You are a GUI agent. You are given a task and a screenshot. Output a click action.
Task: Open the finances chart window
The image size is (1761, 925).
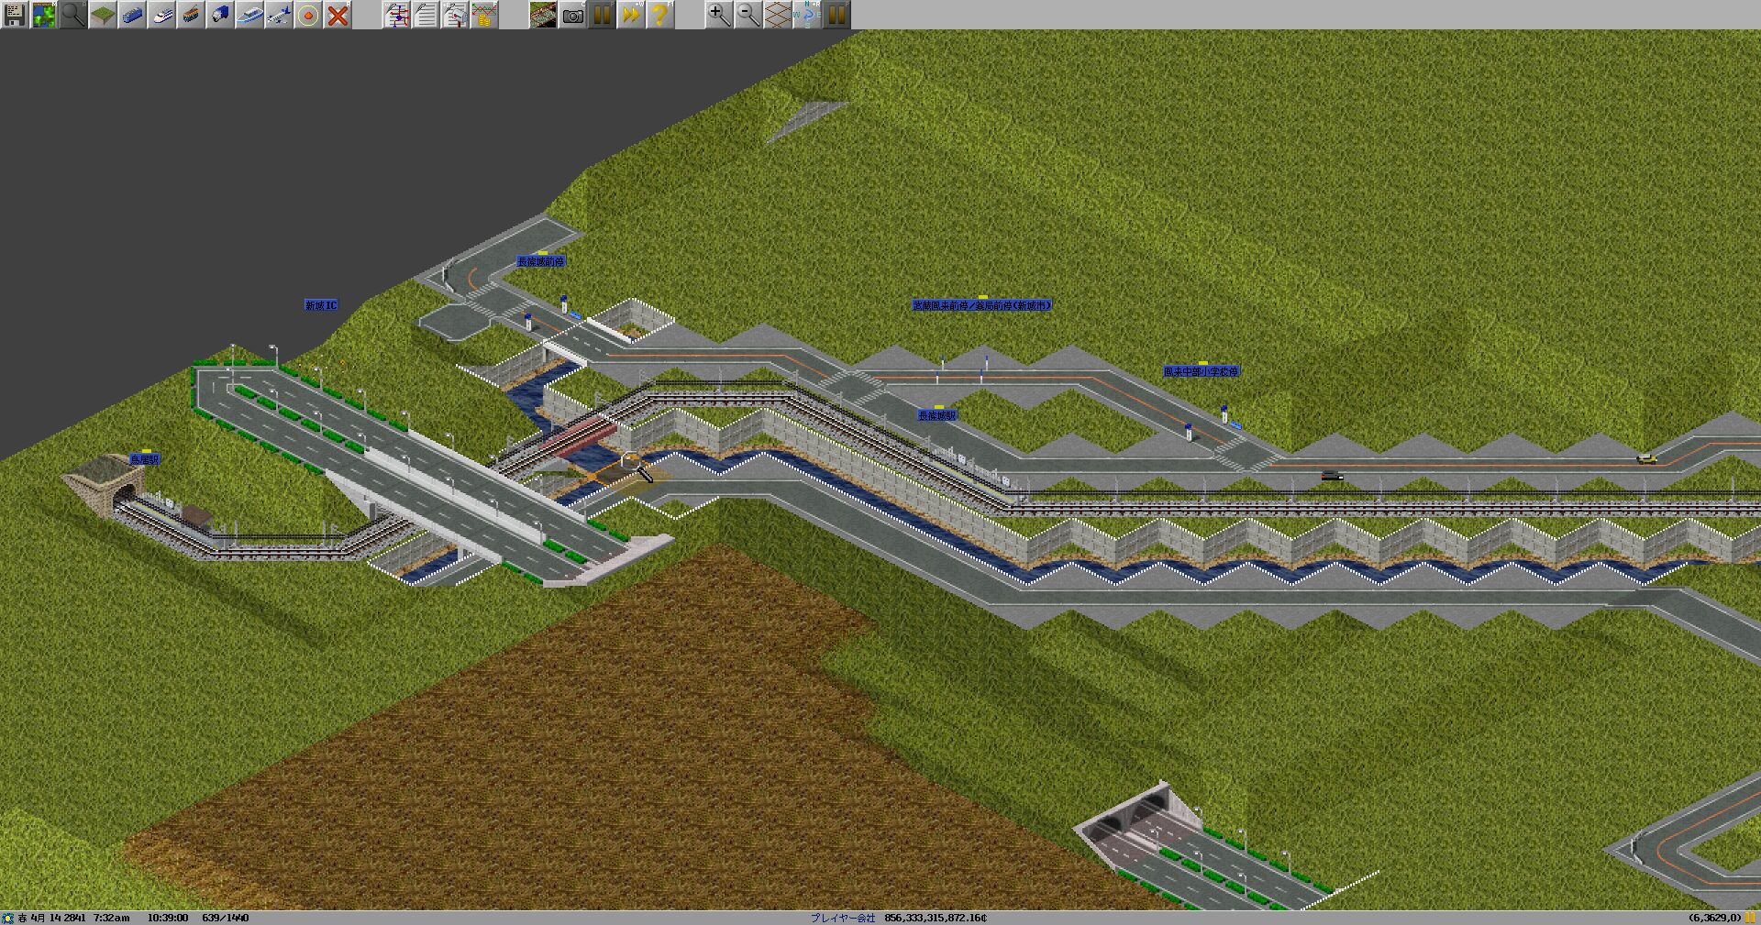[484, 15]
